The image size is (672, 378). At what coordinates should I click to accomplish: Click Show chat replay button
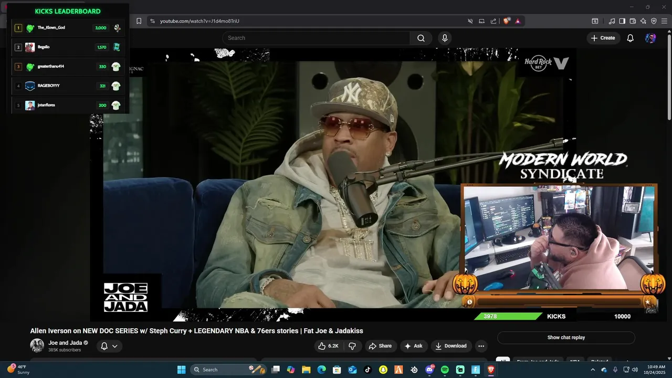[566, 338]
